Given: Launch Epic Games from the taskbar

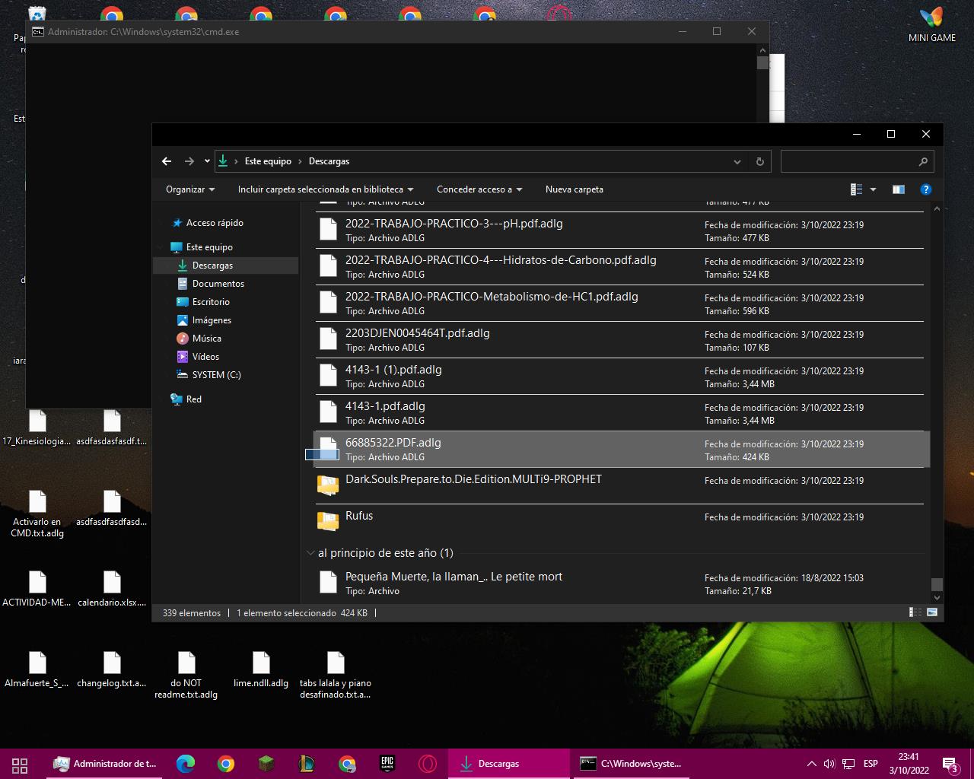Looking at the screenshot, I should tap(387, 764).
